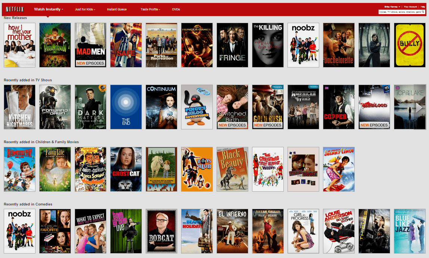Image resolution: width=429 pixels, height=258 pixels.
Task: Click the search magnifying glass icon
Action: [x=423, y=12]
